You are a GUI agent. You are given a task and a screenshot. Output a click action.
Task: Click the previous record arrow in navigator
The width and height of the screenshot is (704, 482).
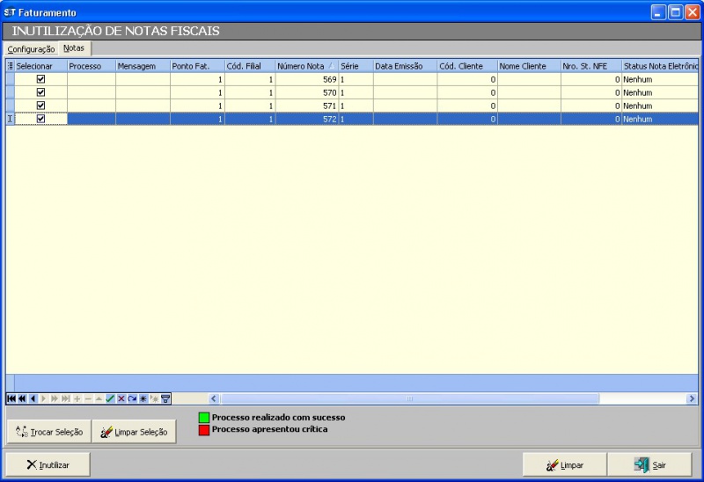pos(33,398)
